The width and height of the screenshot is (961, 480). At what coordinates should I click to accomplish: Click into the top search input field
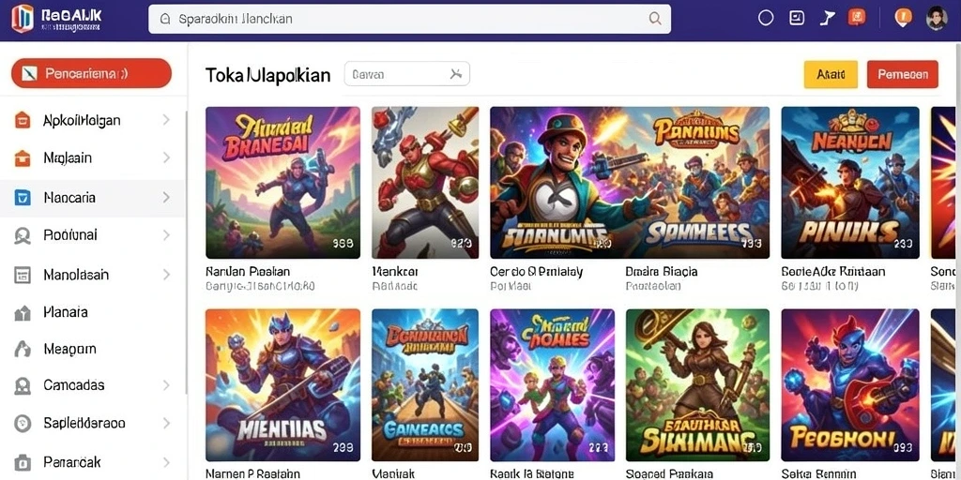(x=409, y=19)
